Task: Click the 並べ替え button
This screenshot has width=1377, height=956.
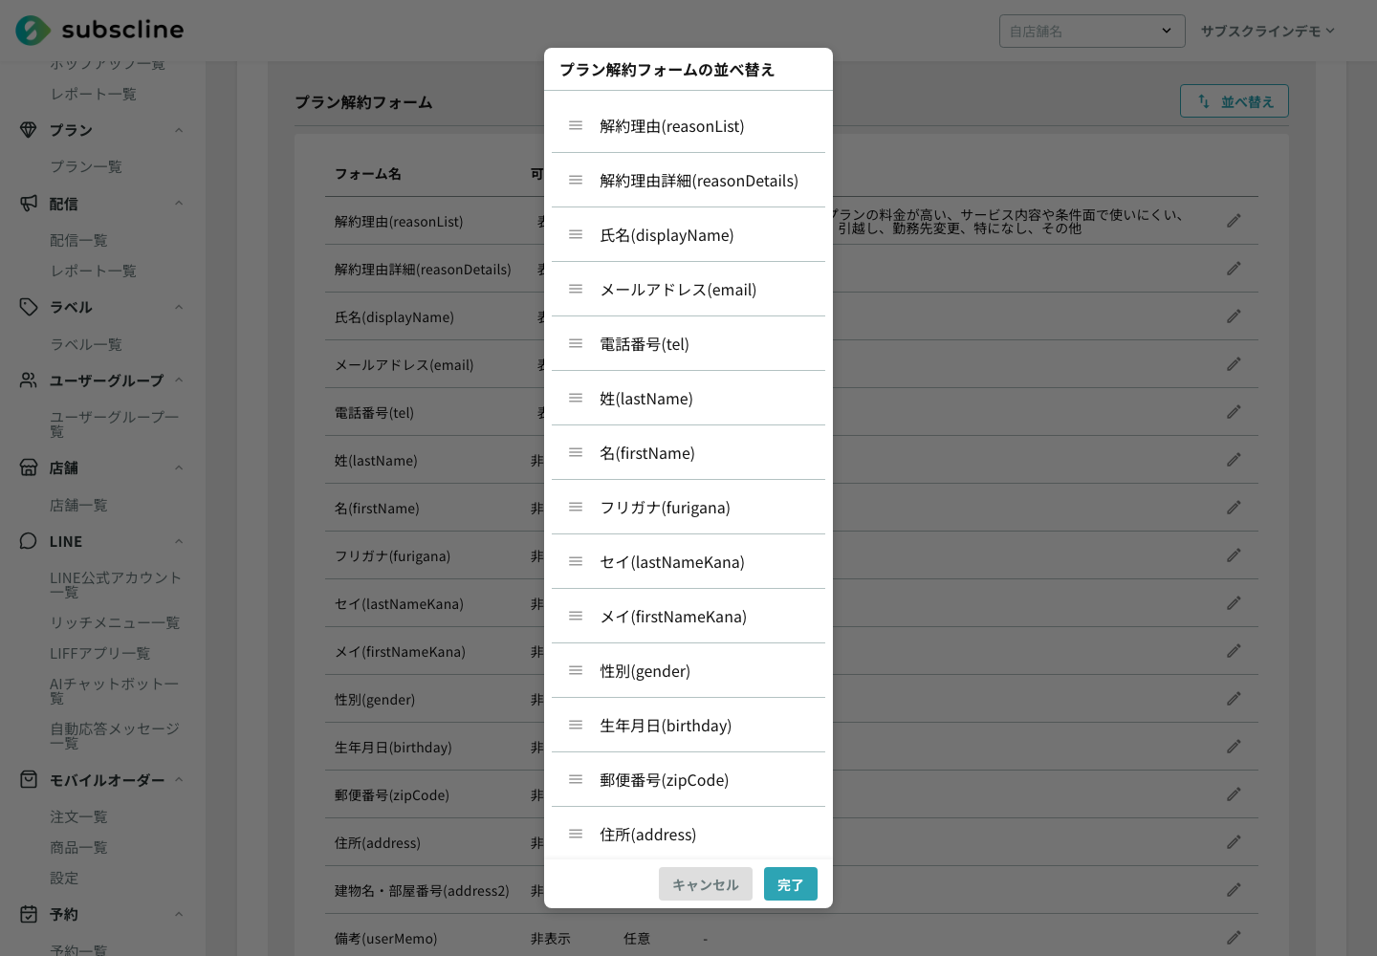Action: [1235, 101]
